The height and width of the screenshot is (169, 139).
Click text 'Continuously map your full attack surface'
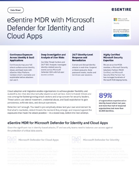(x=22, y=72)
